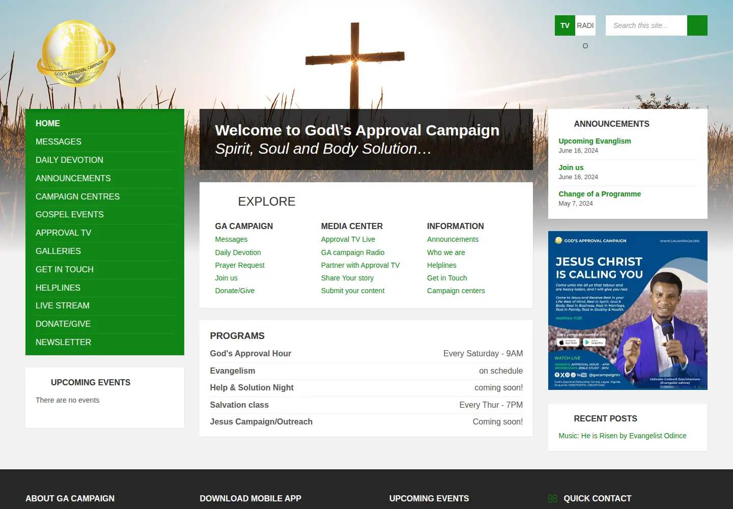
Task: Click the Jesus Christ Is Calling You banner
Action: click(628, 310)
